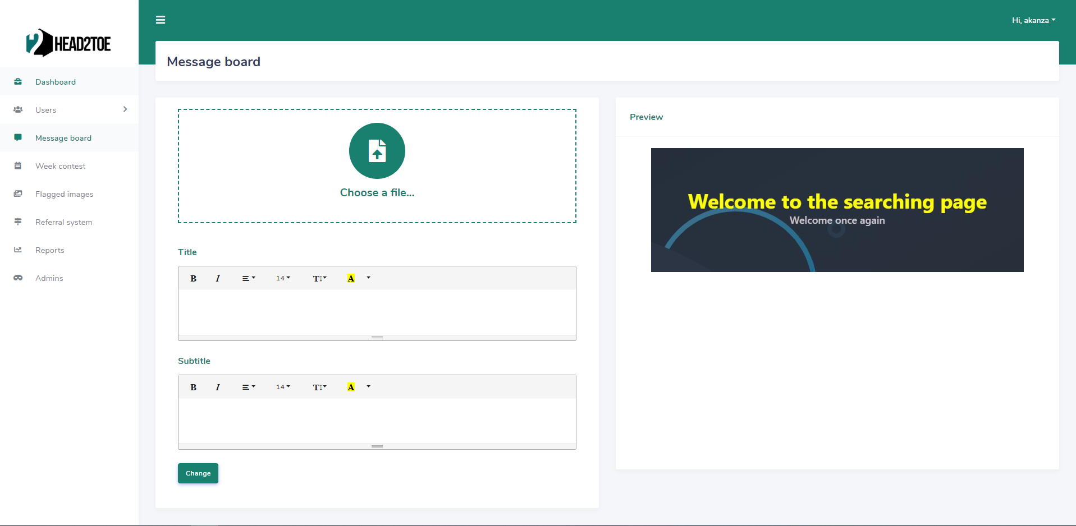Click the Head2Toe logo
This screenshot has height=526, width=1076.
[68, 43]
